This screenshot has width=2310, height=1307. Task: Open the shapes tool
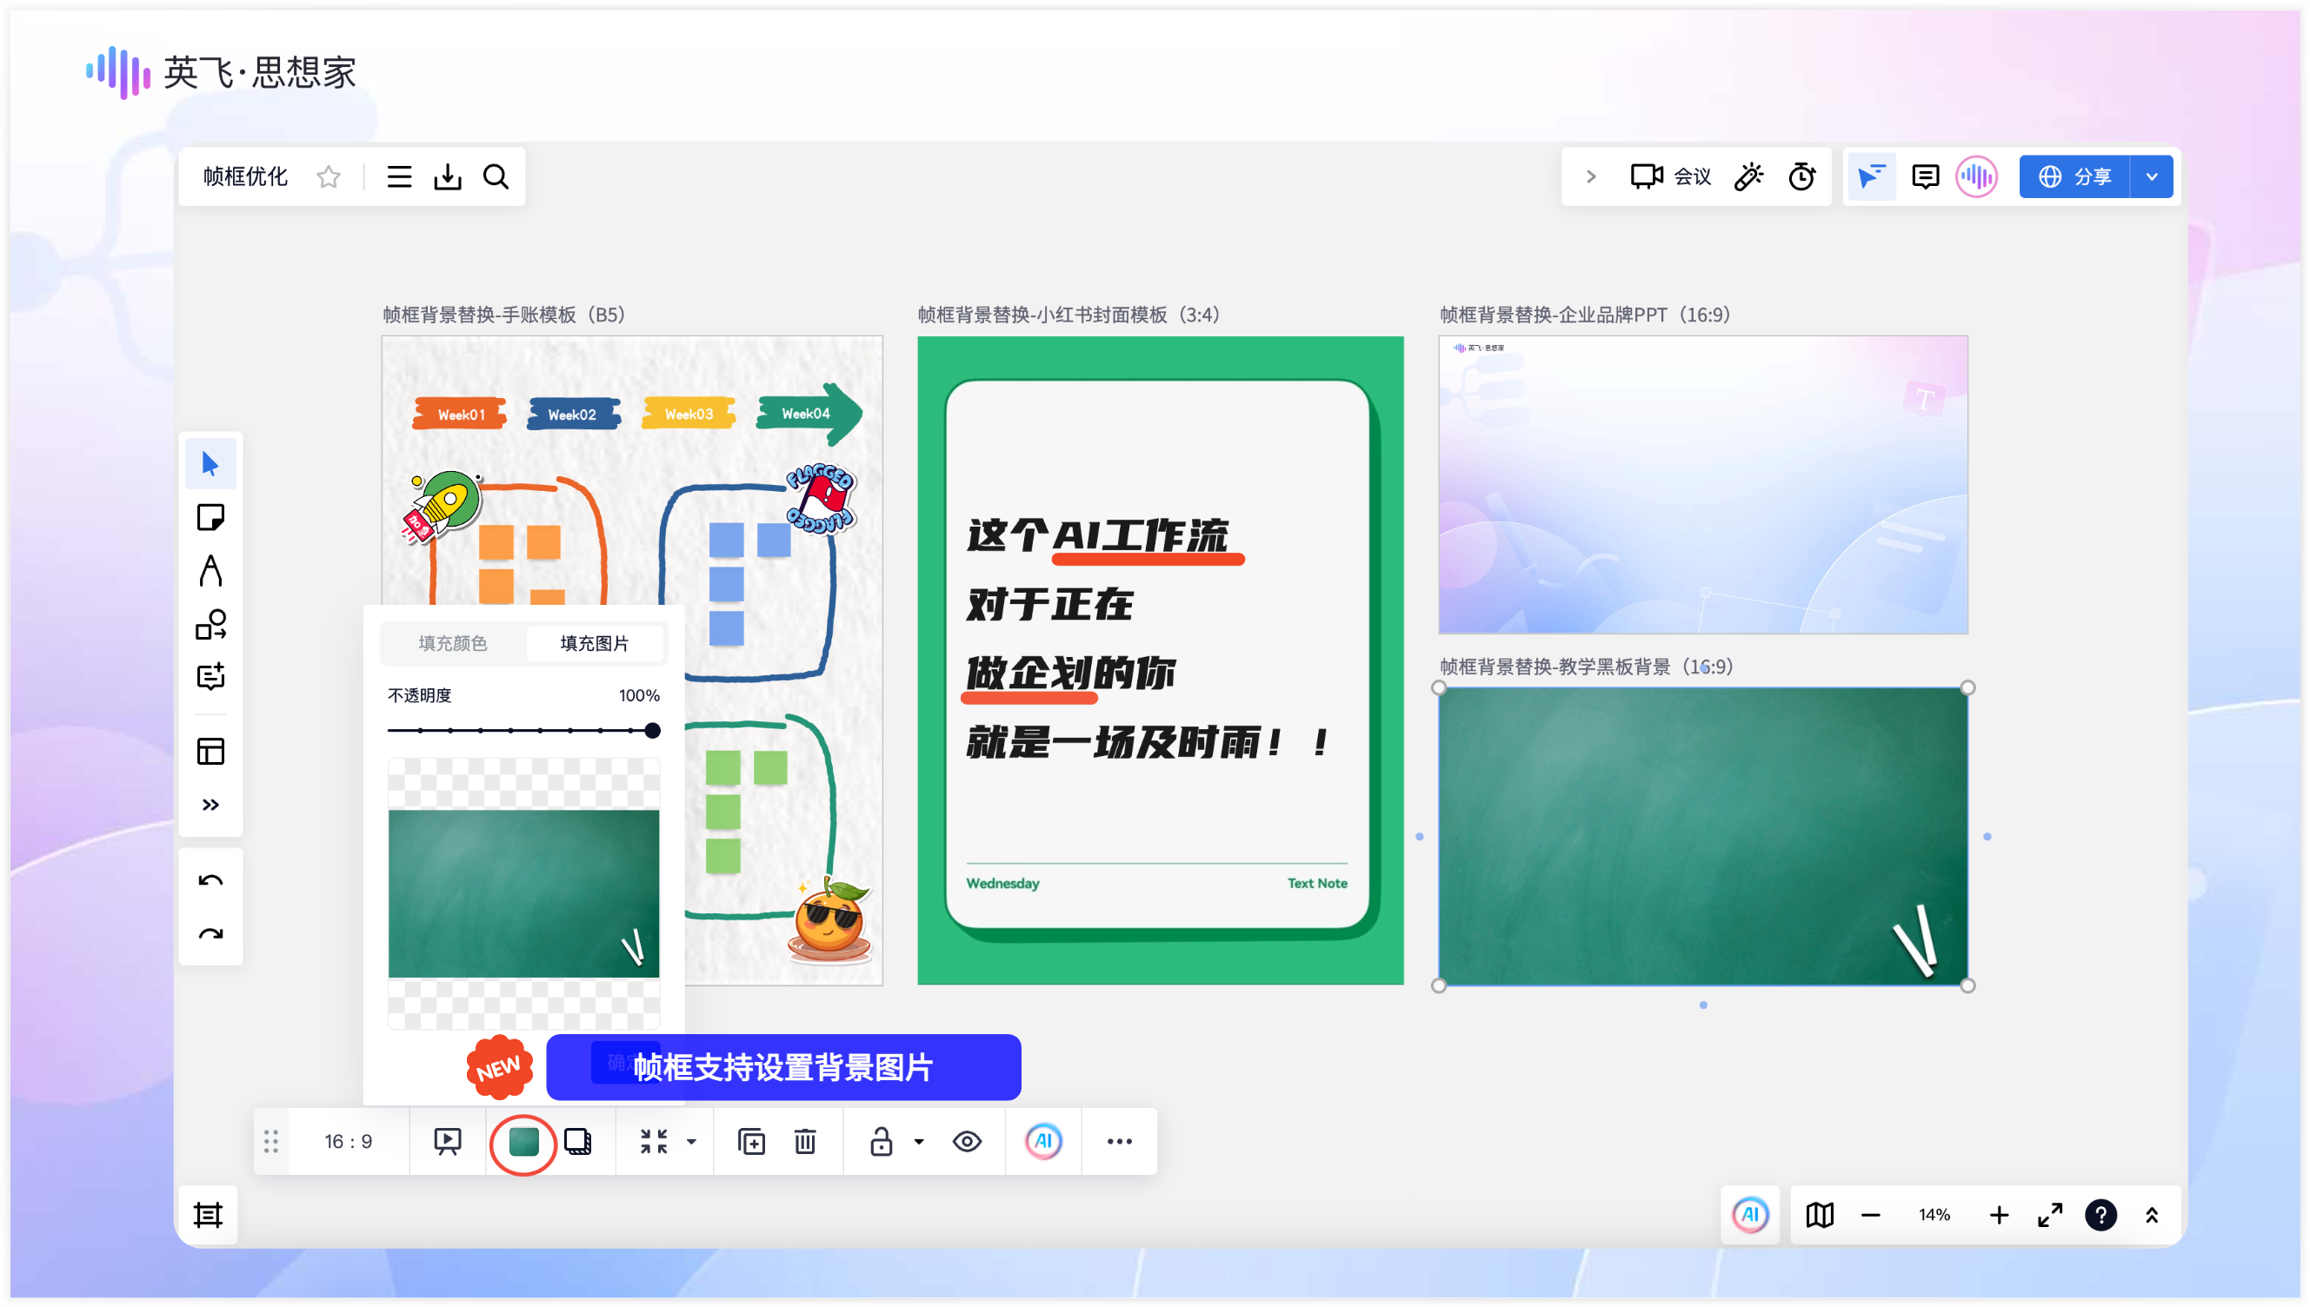pyautogui.click(x=210, y=624)
